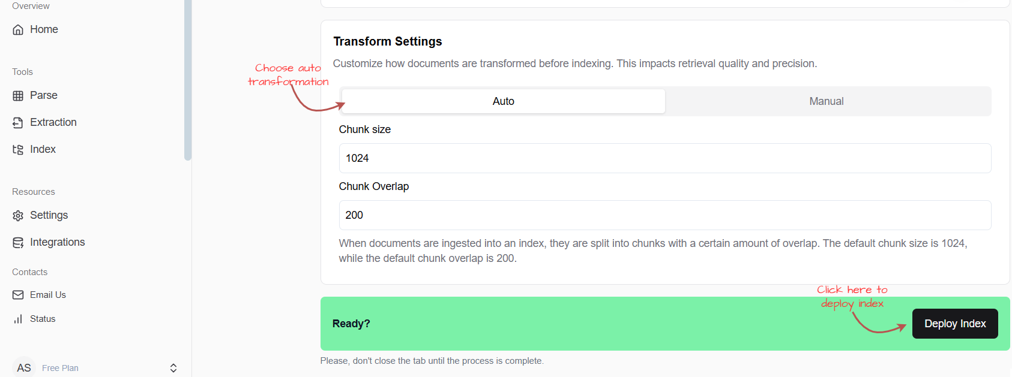Viewport: 1012px width, 377px height.
Task: Open Settings via the gear icon
Action: (x=18, y=215)
